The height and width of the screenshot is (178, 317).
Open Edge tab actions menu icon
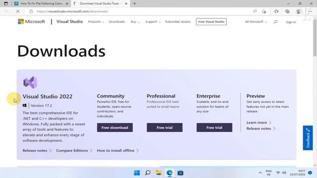[6, 3]
